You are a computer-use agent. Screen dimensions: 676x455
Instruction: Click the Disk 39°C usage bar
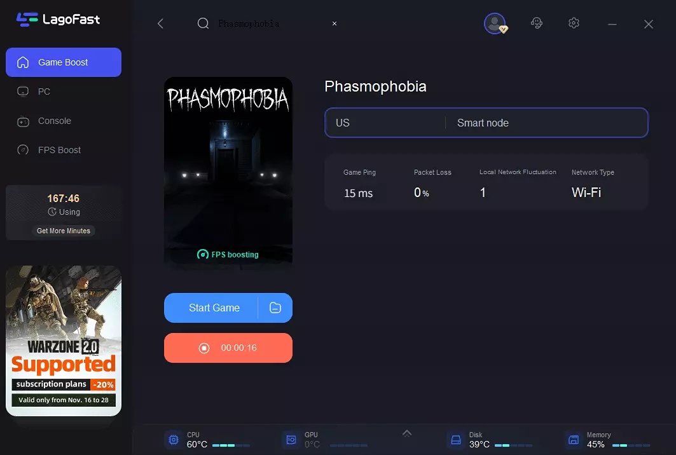513,445
